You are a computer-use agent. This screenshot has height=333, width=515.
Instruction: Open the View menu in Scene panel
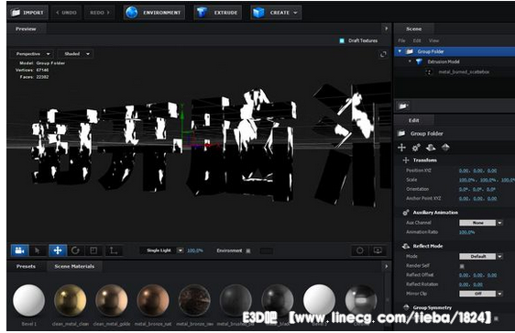(x=433, y=40)
